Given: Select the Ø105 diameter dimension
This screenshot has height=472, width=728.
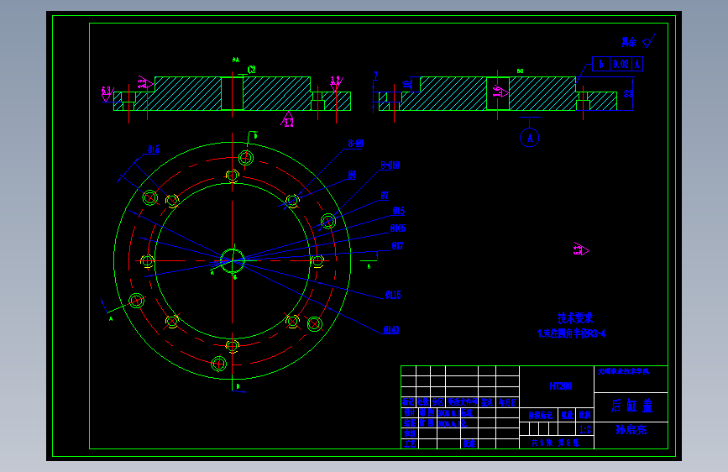Looking at the screenshot, I should click(x=398, y=228).
